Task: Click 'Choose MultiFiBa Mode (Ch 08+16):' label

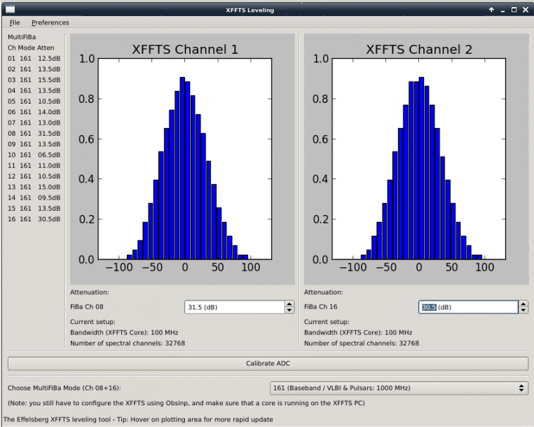Action: coord(64,388)
